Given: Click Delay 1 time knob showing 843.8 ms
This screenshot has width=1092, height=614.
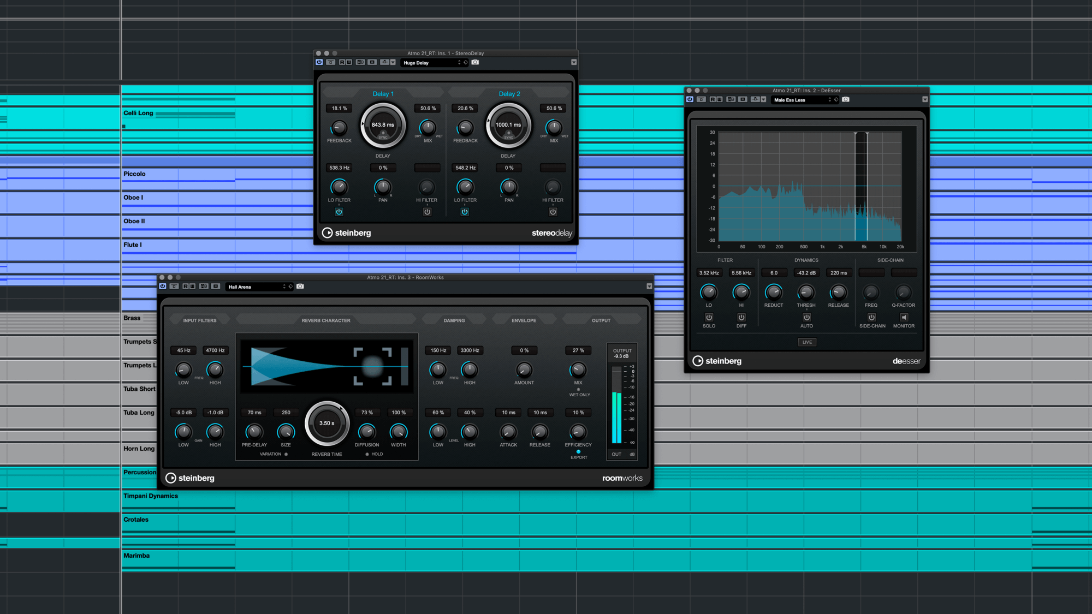Looking at the screenshot, I should 383,126.
